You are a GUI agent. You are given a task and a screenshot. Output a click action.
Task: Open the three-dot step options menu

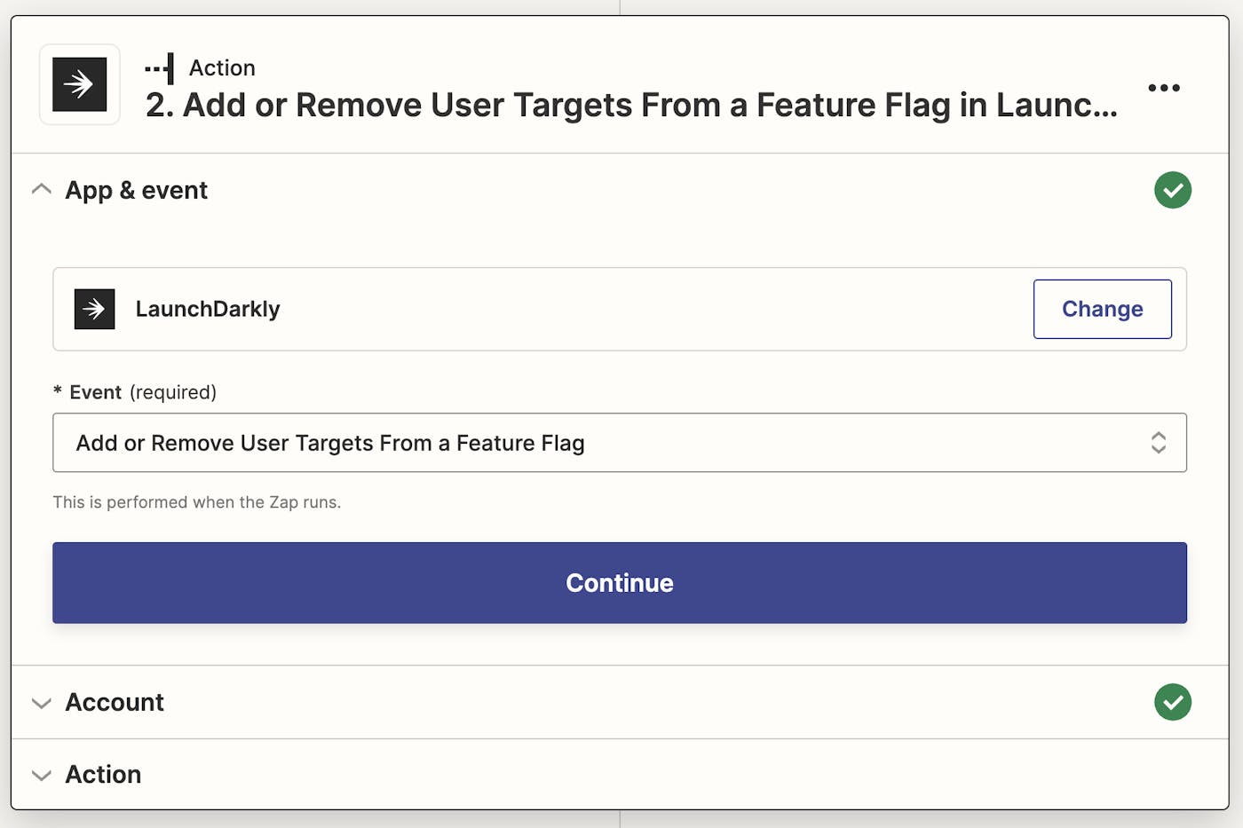coord(1164,88)
